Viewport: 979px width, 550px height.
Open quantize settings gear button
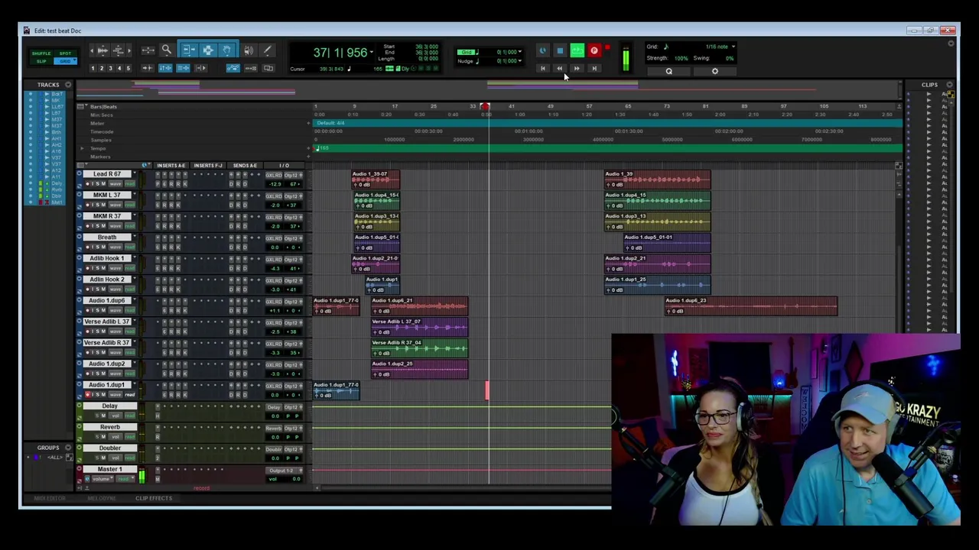click(715, 72)
